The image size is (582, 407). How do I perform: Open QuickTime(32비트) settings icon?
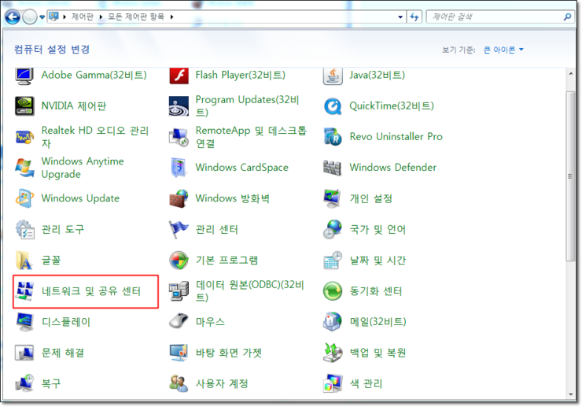333,106
